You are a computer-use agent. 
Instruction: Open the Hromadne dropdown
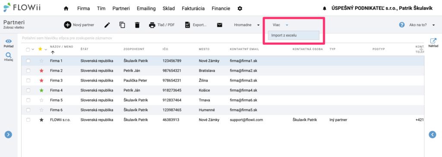(246, 25)
